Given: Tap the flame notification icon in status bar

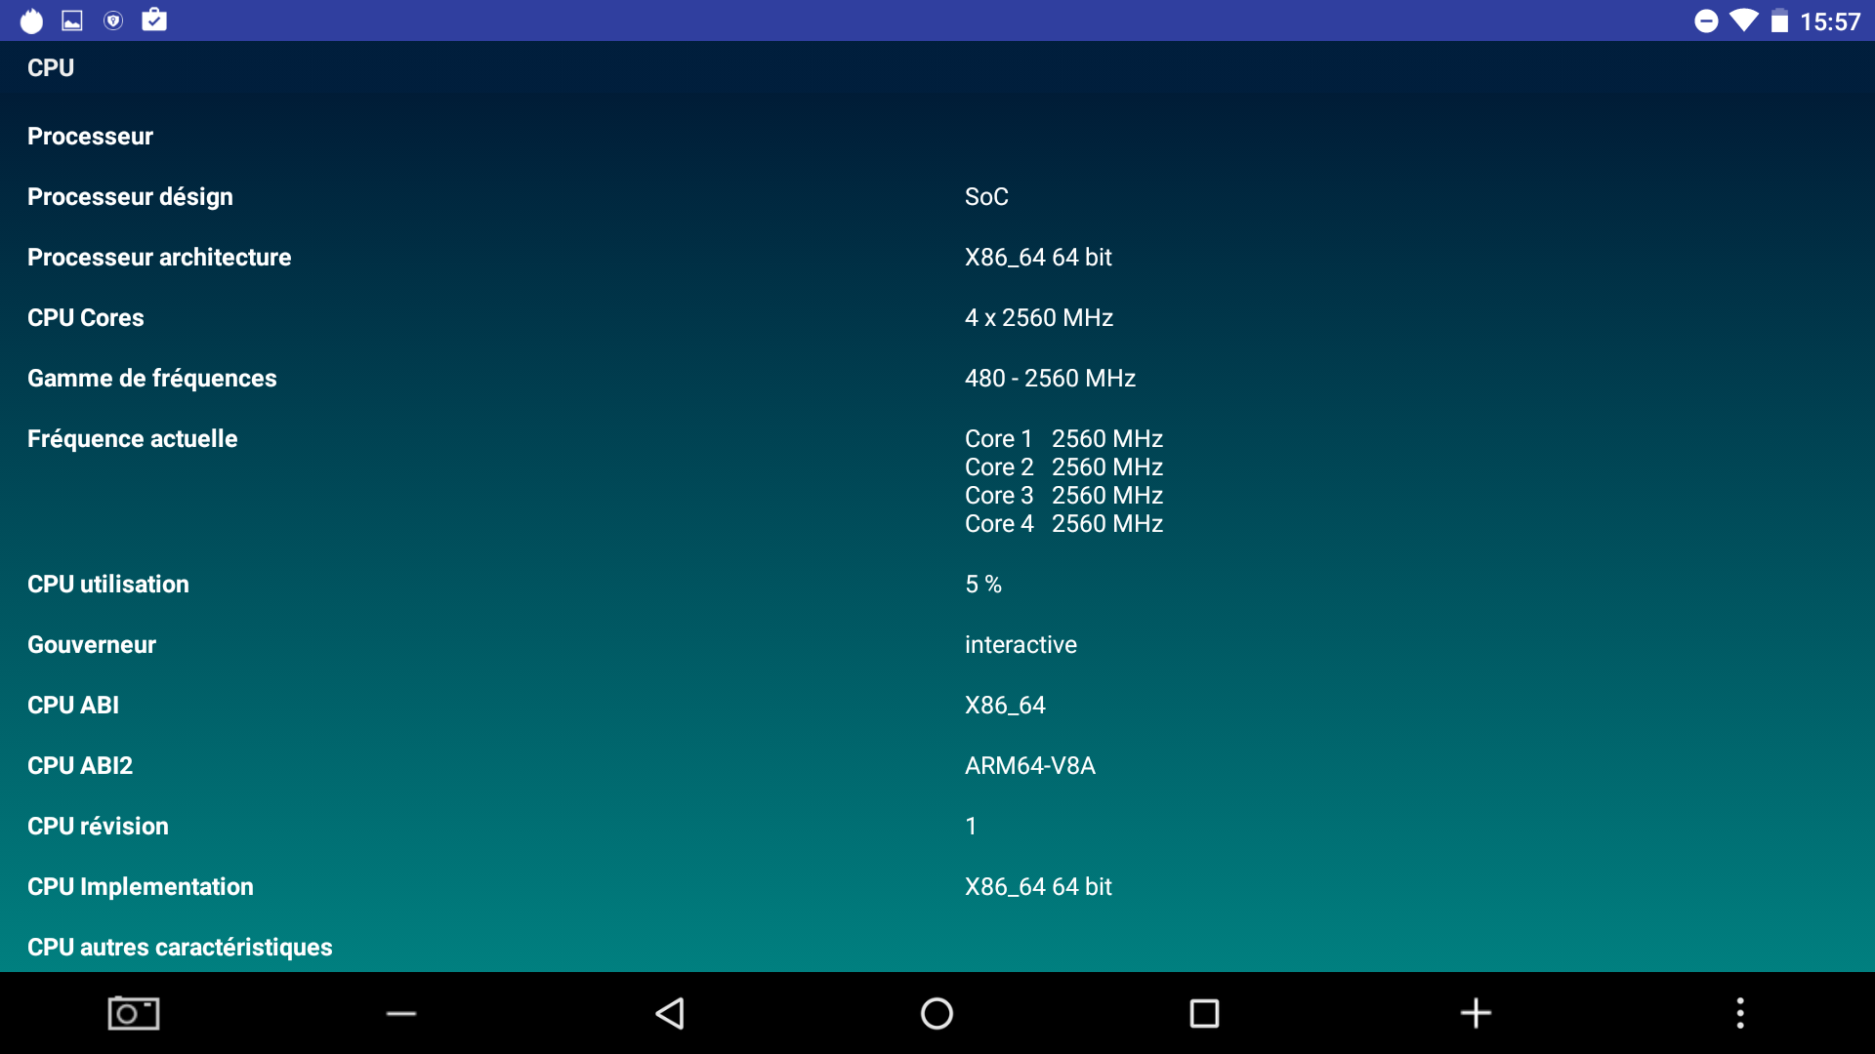Looking at the screenshot, I should (x=32, y=20).
